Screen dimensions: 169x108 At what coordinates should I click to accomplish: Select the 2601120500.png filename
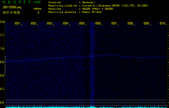click(10, 7)
